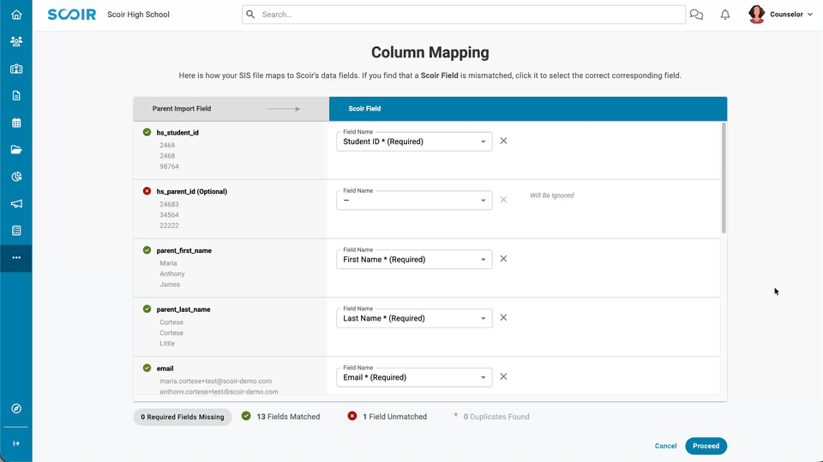Click the column mapping vertical scrollbar
Viewport: 823px width, 462px height.
[724, 177]
